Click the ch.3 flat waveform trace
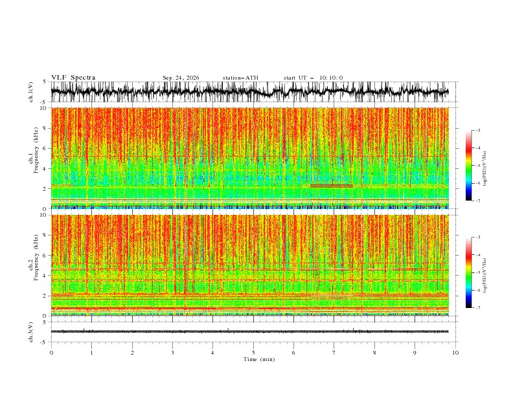 249,331
